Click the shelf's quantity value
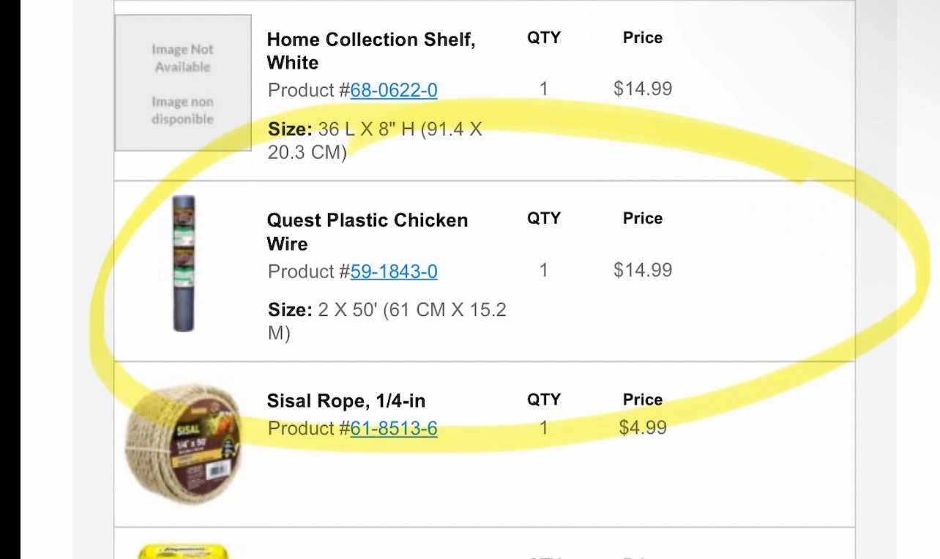 (543, 89)
